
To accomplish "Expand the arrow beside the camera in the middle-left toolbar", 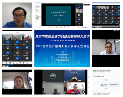I will (8, 63).
